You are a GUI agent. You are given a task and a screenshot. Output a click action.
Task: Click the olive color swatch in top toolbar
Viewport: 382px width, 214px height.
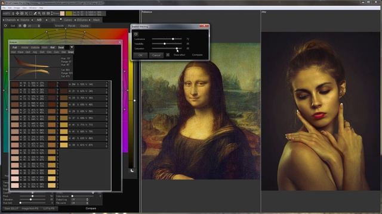tap(69, 14)
